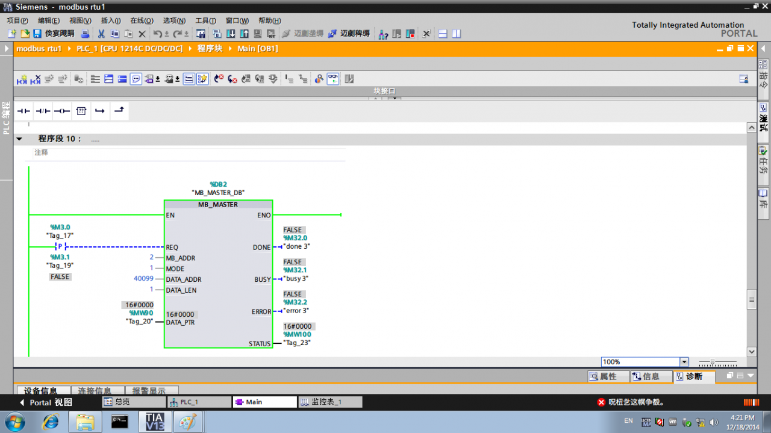Image resolution: width=771 pixels, height=433 pixels.
Task: Click the 100% zoom input field
Action: click(640, 362)
